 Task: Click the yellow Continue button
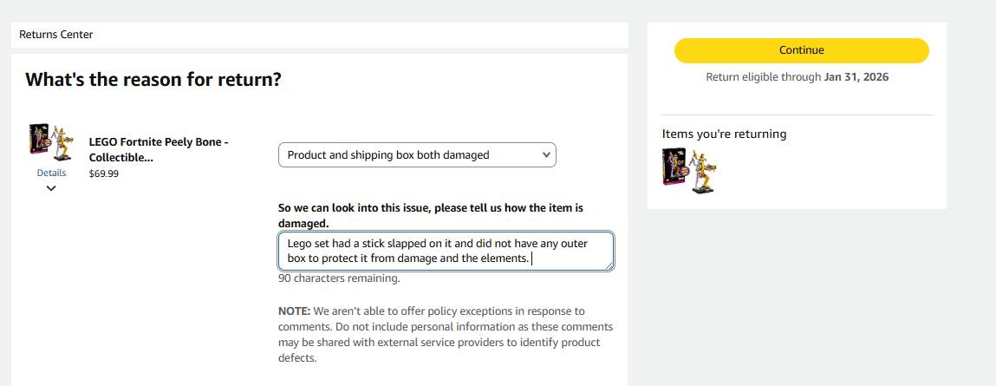coord(801,50)
